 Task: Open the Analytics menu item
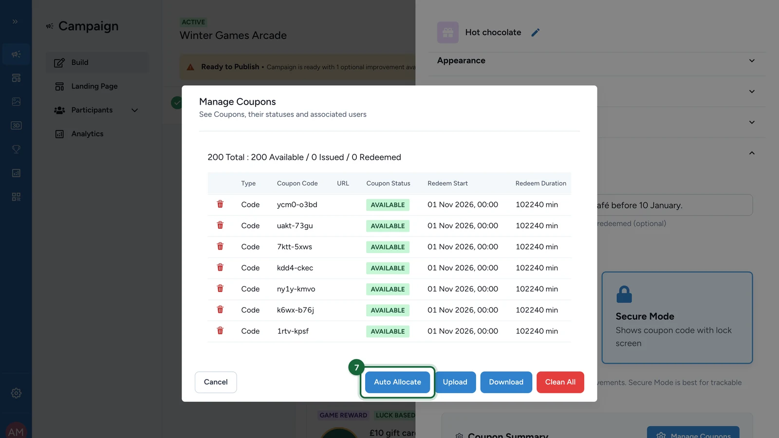[x=97, y=134]
